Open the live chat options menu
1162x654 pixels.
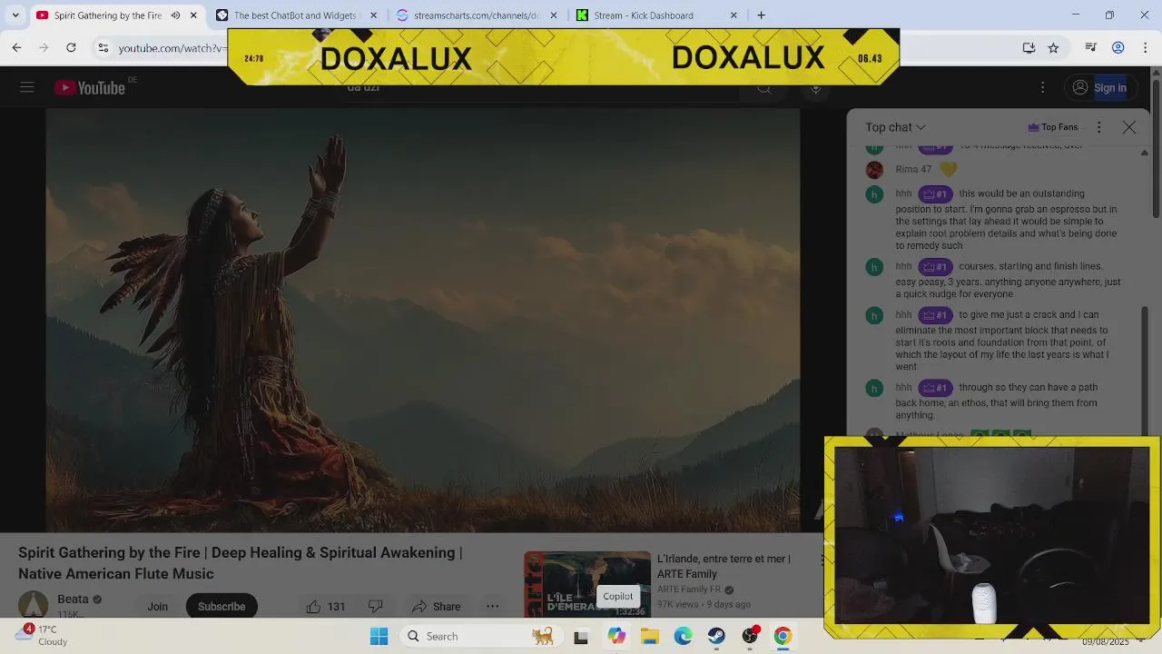1098,127
